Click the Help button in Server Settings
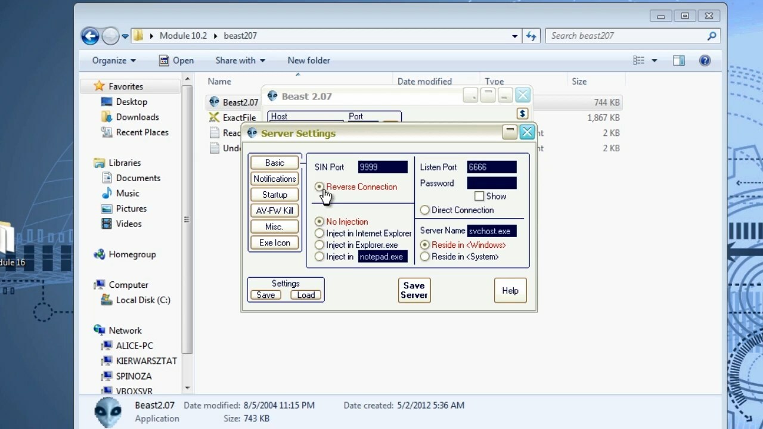 pyautogui.click(x=510, y=291)
